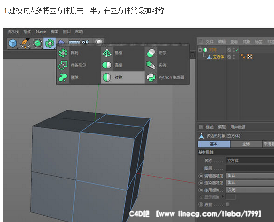274x222 pixels.
Task: Toggle keyframe circle for 编辑器可见
Action: click(x=201, y=176)
